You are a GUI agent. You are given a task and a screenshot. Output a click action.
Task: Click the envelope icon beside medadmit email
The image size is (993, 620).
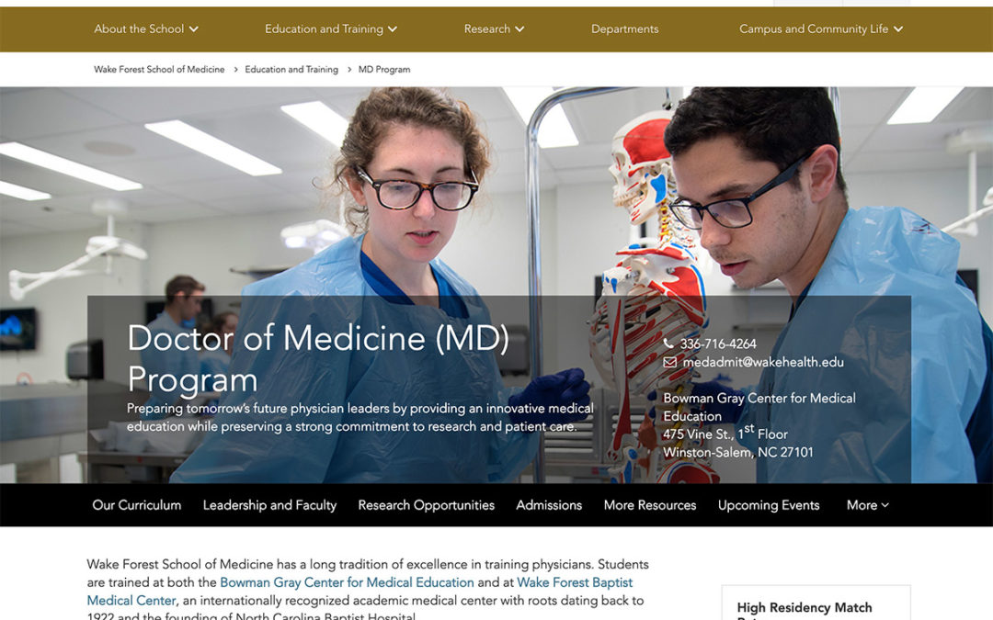(x=669, y=362)
